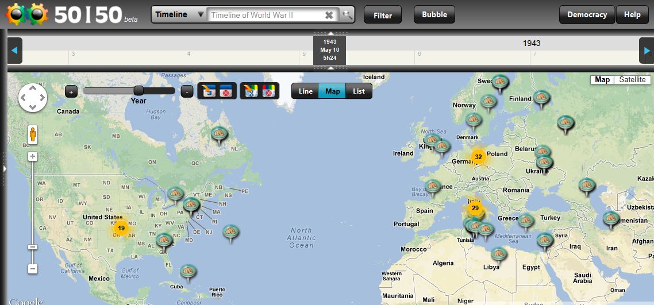Select the 1943 May 10 timeline marker
This screenshot has width=654, height=305.
pos(329,49)
